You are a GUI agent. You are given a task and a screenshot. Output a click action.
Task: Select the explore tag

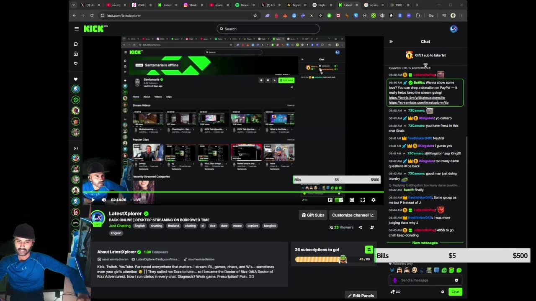click(253, 226)
